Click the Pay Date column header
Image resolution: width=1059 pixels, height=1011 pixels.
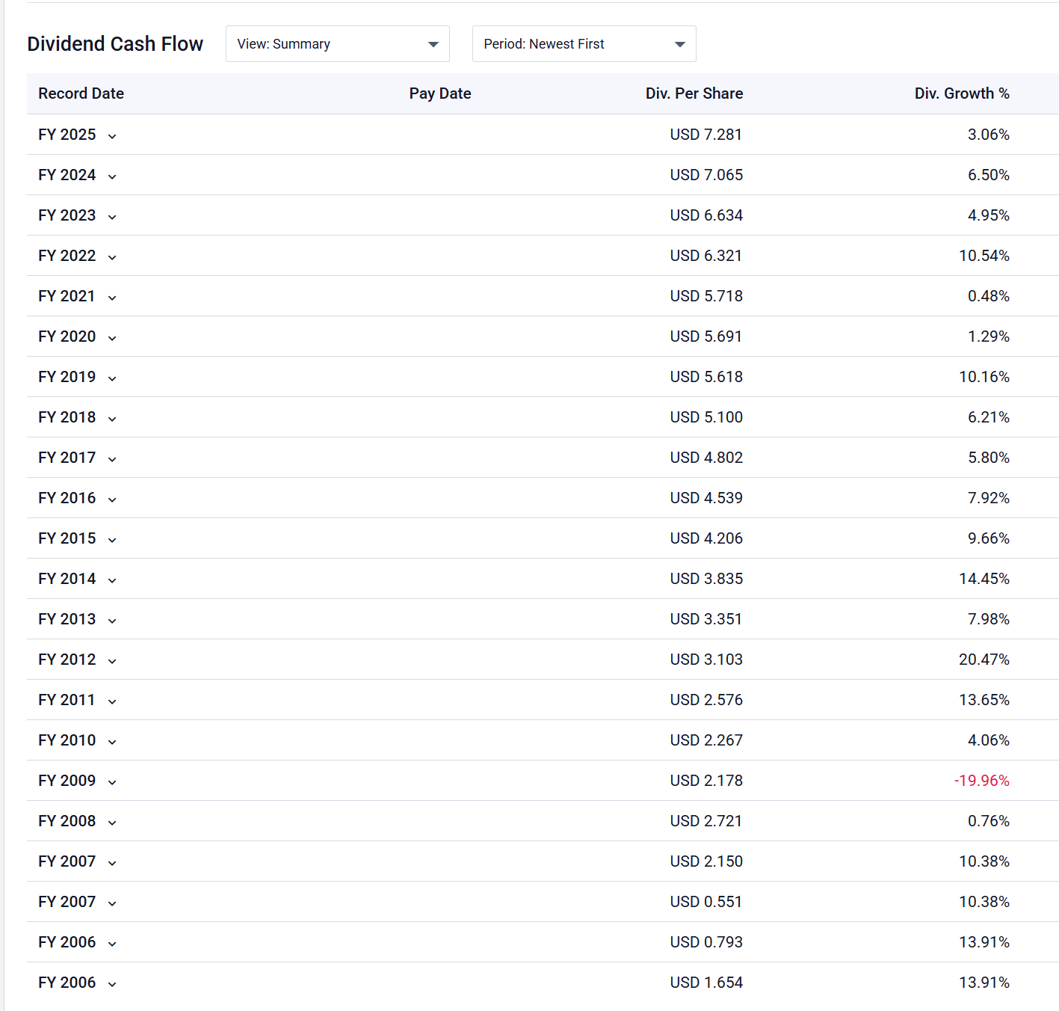coord(439,93)
